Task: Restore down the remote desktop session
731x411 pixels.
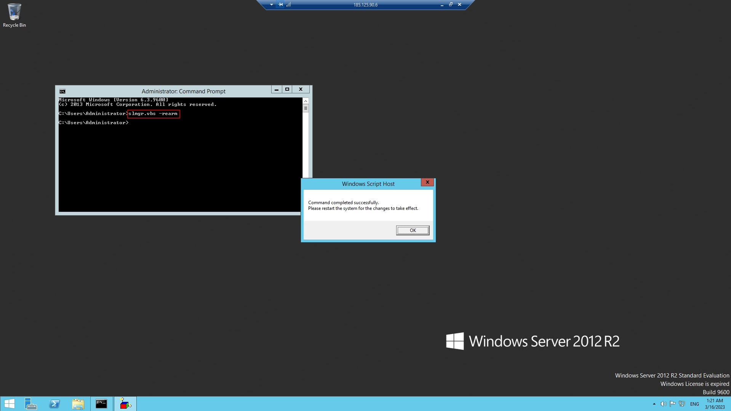Action: (451, 5)
